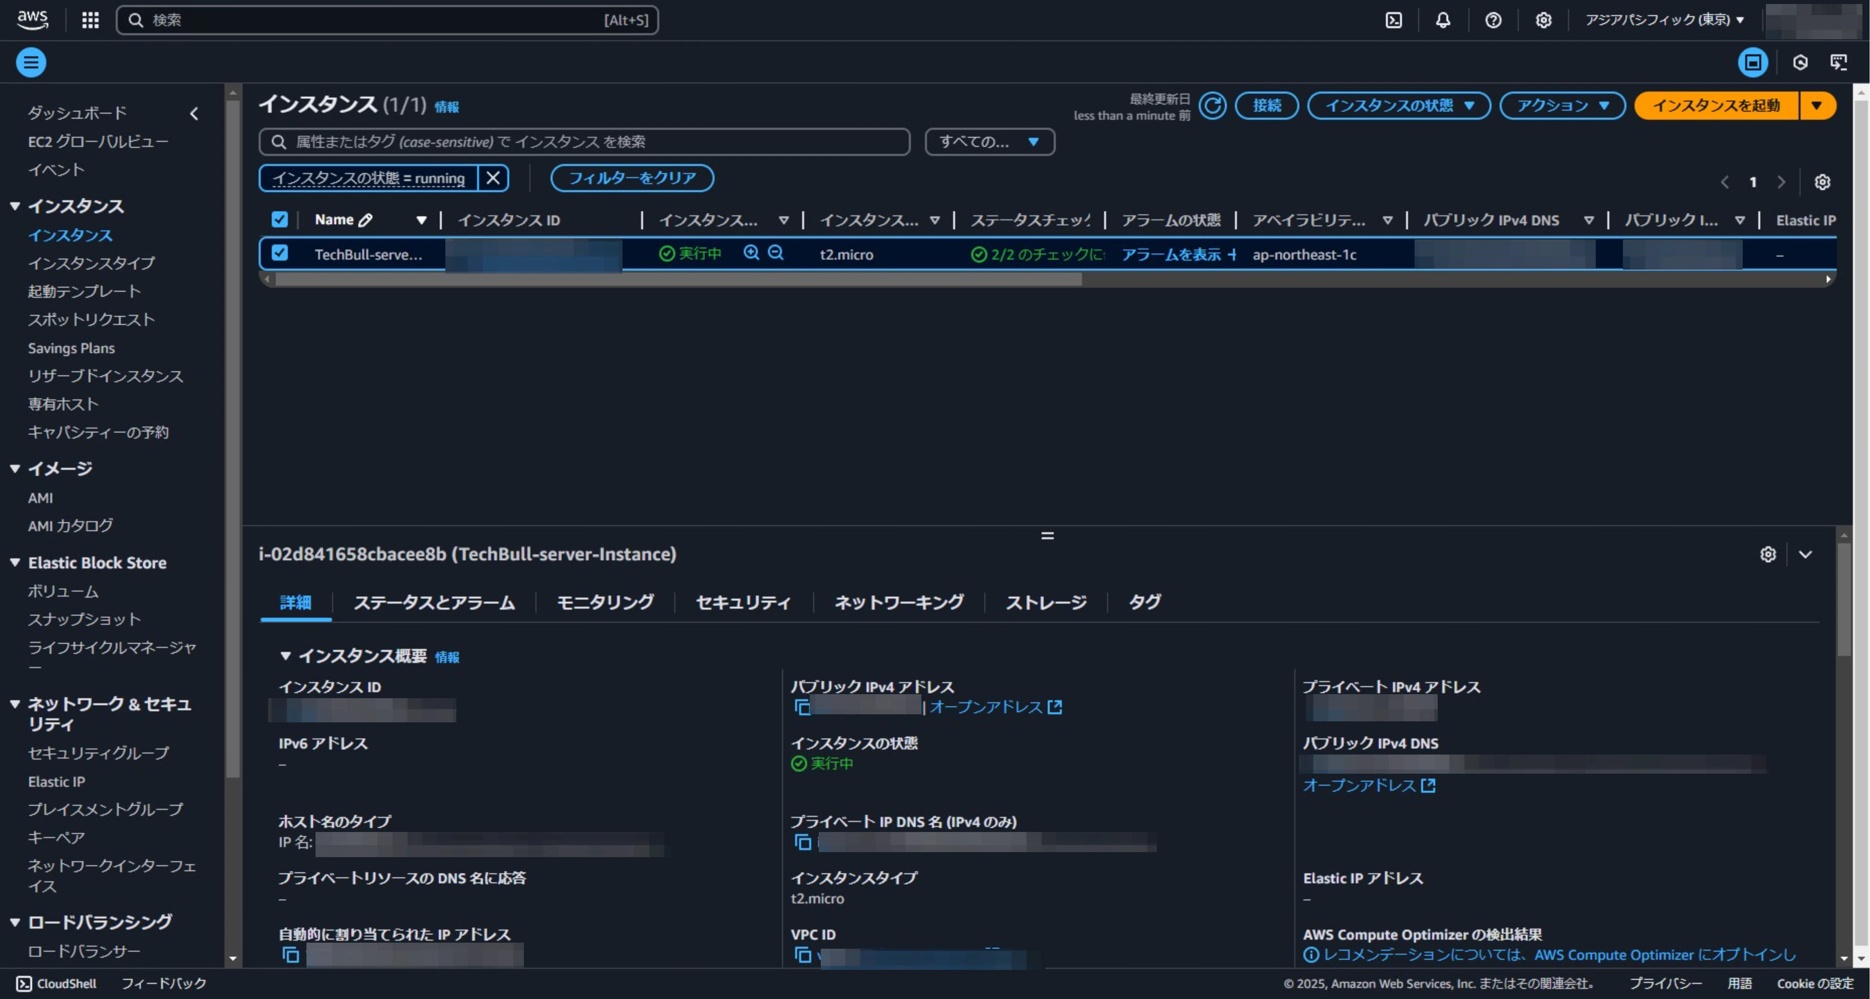
Task: Edit the Name column pencil icon
Action: [x=366, y=220]
